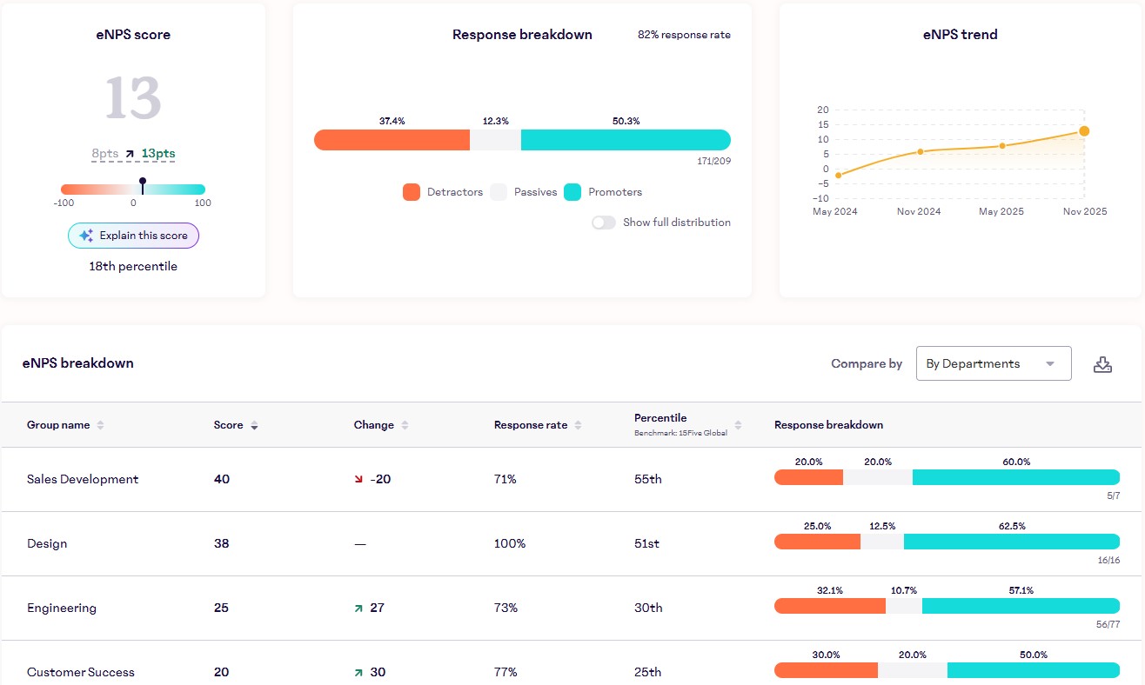Sort the table by Change column
Screen dimensions: 1145x685
406,424
